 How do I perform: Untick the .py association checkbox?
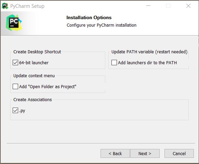point(15,110)
